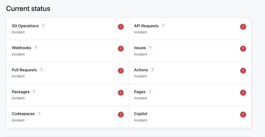Click the help icon beside Webhooks
The width and height of the screenshot is (265, 137).
[x=36, y=48]
